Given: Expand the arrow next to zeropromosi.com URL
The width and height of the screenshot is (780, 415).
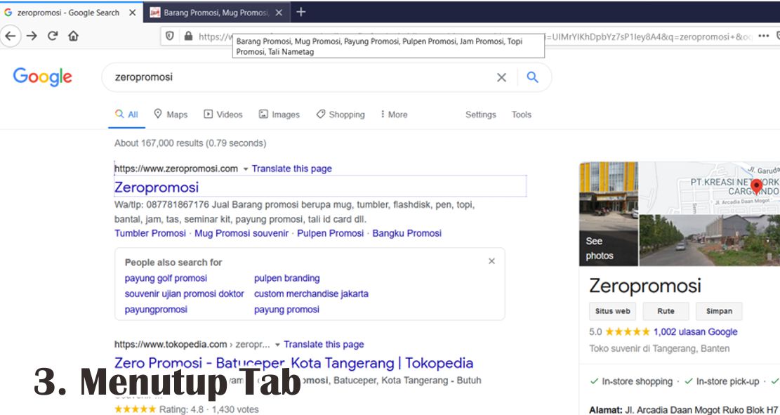Looking at the screenshot, I should pos(245,169).
